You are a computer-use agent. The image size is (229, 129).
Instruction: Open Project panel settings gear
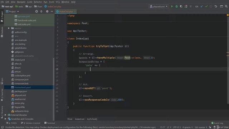(47, 11)
